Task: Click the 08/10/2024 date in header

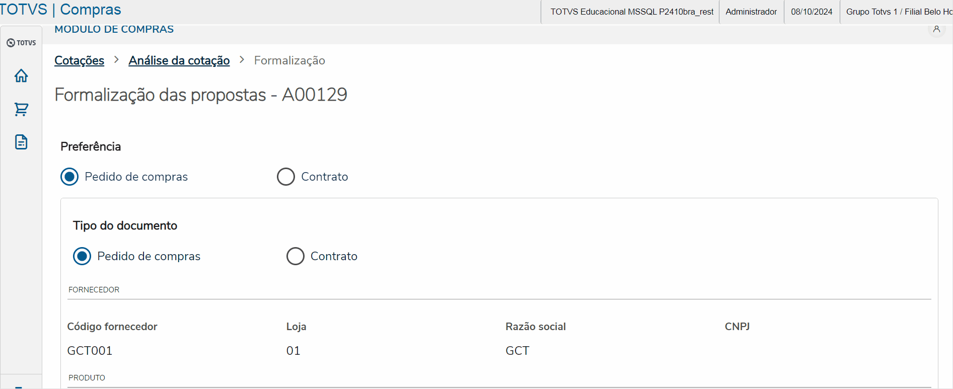Action: (812, 12)
